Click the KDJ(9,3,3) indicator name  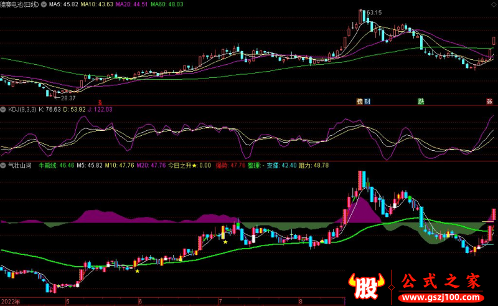coord(22,110)
